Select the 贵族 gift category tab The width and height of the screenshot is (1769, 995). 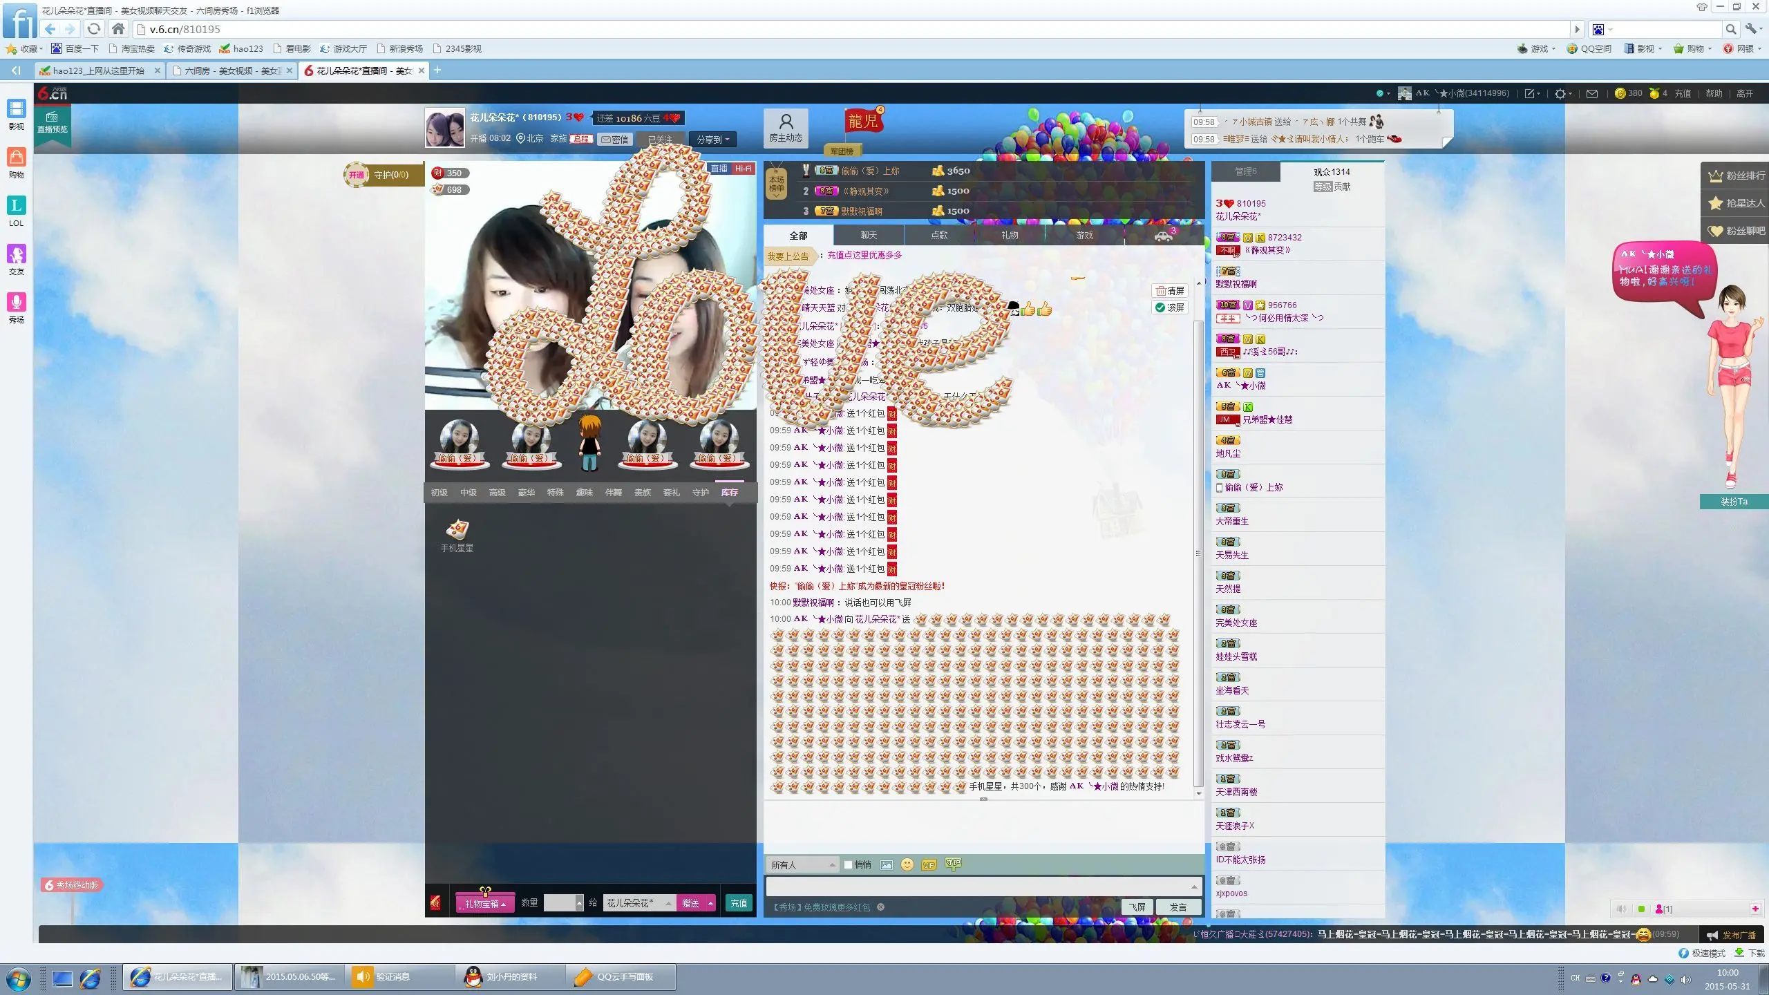(643, 493)
